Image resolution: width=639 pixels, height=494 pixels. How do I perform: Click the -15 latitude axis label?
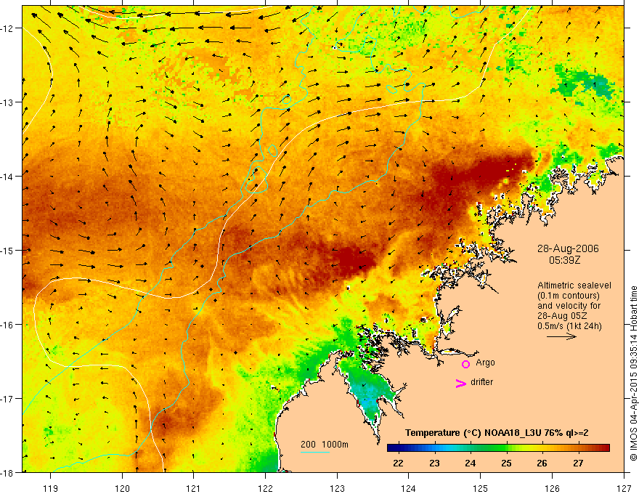click(8, 250)
